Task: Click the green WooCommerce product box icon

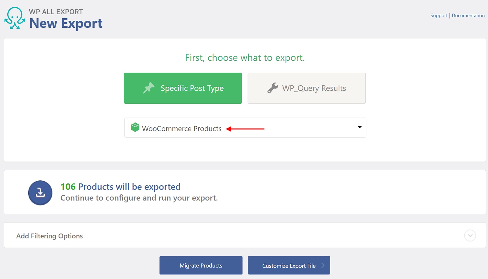Action: 135,128
